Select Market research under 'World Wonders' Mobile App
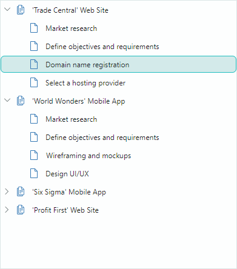This screenshot has height=269, width=237. pyautogui.click(x=72, y=119)
